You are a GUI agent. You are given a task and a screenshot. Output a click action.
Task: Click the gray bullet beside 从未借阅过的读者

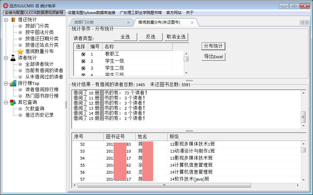coord(20,77)
